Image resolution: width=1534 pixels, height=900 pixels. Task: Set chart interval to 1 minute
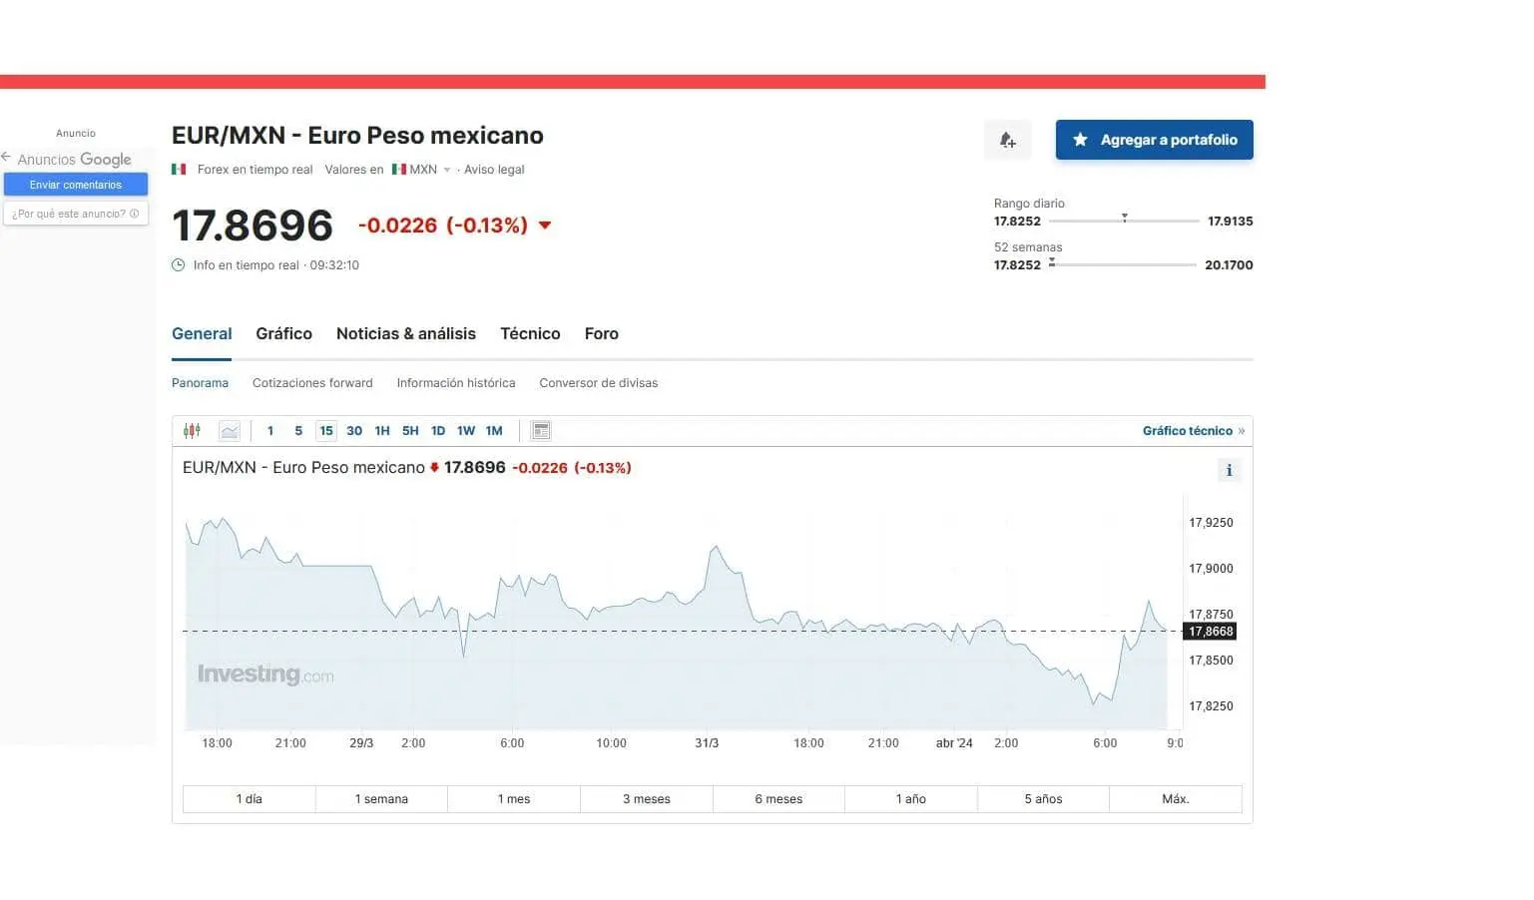(270, 431)
